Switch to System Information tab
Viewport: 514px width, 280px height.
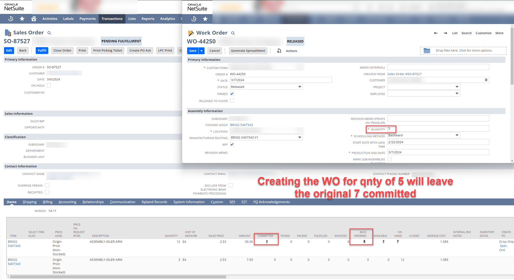click(x=189, y=202)
